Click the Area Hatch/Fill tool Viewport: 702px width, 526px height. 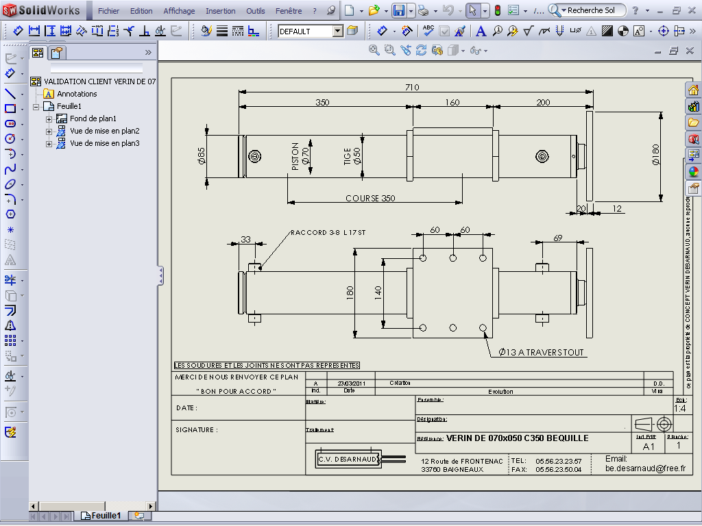point(607,31)
